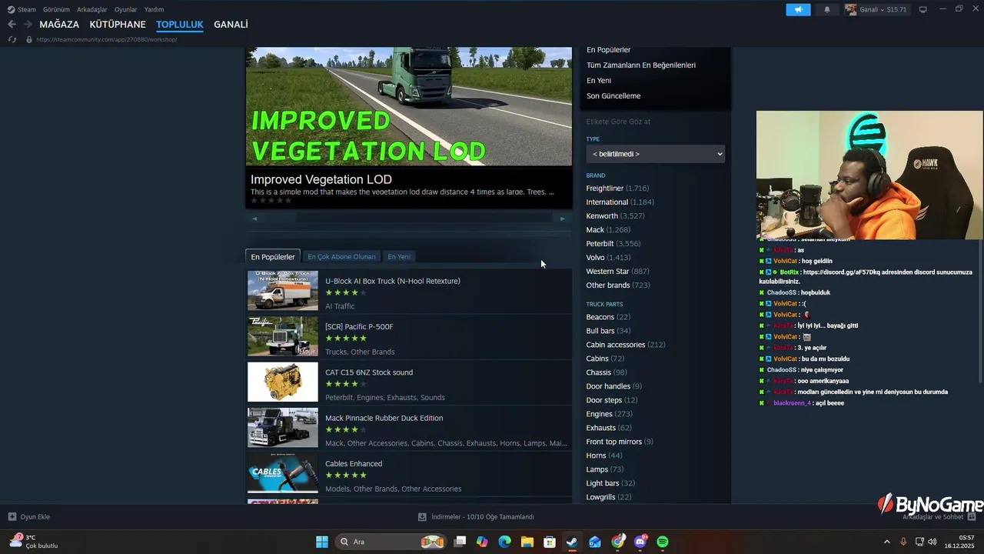Switch to Big Picture mode icon
Image resolution: width=984 pixels, height=554 pixels.
tap(923, 9)
